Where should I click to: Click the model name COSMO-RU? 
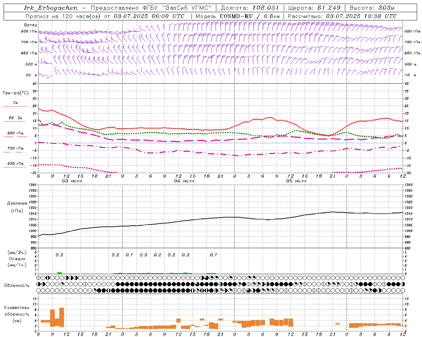point(236,16)
